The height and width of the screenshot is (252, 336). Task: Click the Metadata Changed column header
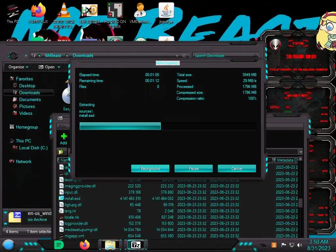286,160
